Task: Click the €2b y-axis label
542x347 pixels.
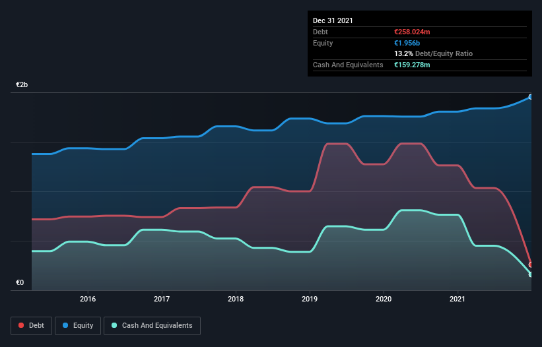Action: point(22,85)
